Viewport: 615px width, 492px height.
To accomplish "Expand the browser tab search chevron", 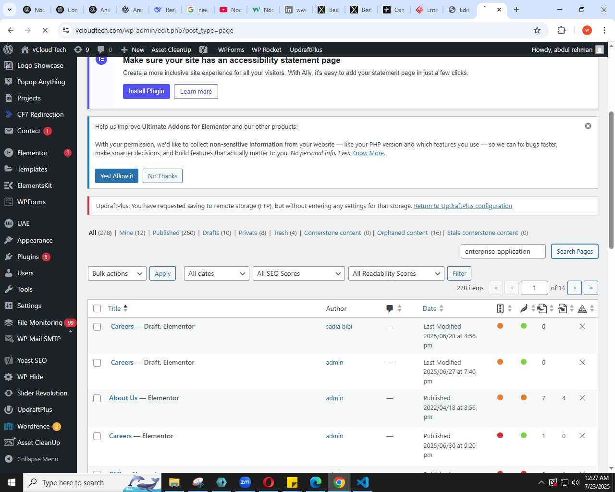I will click(x=9, y=10).
